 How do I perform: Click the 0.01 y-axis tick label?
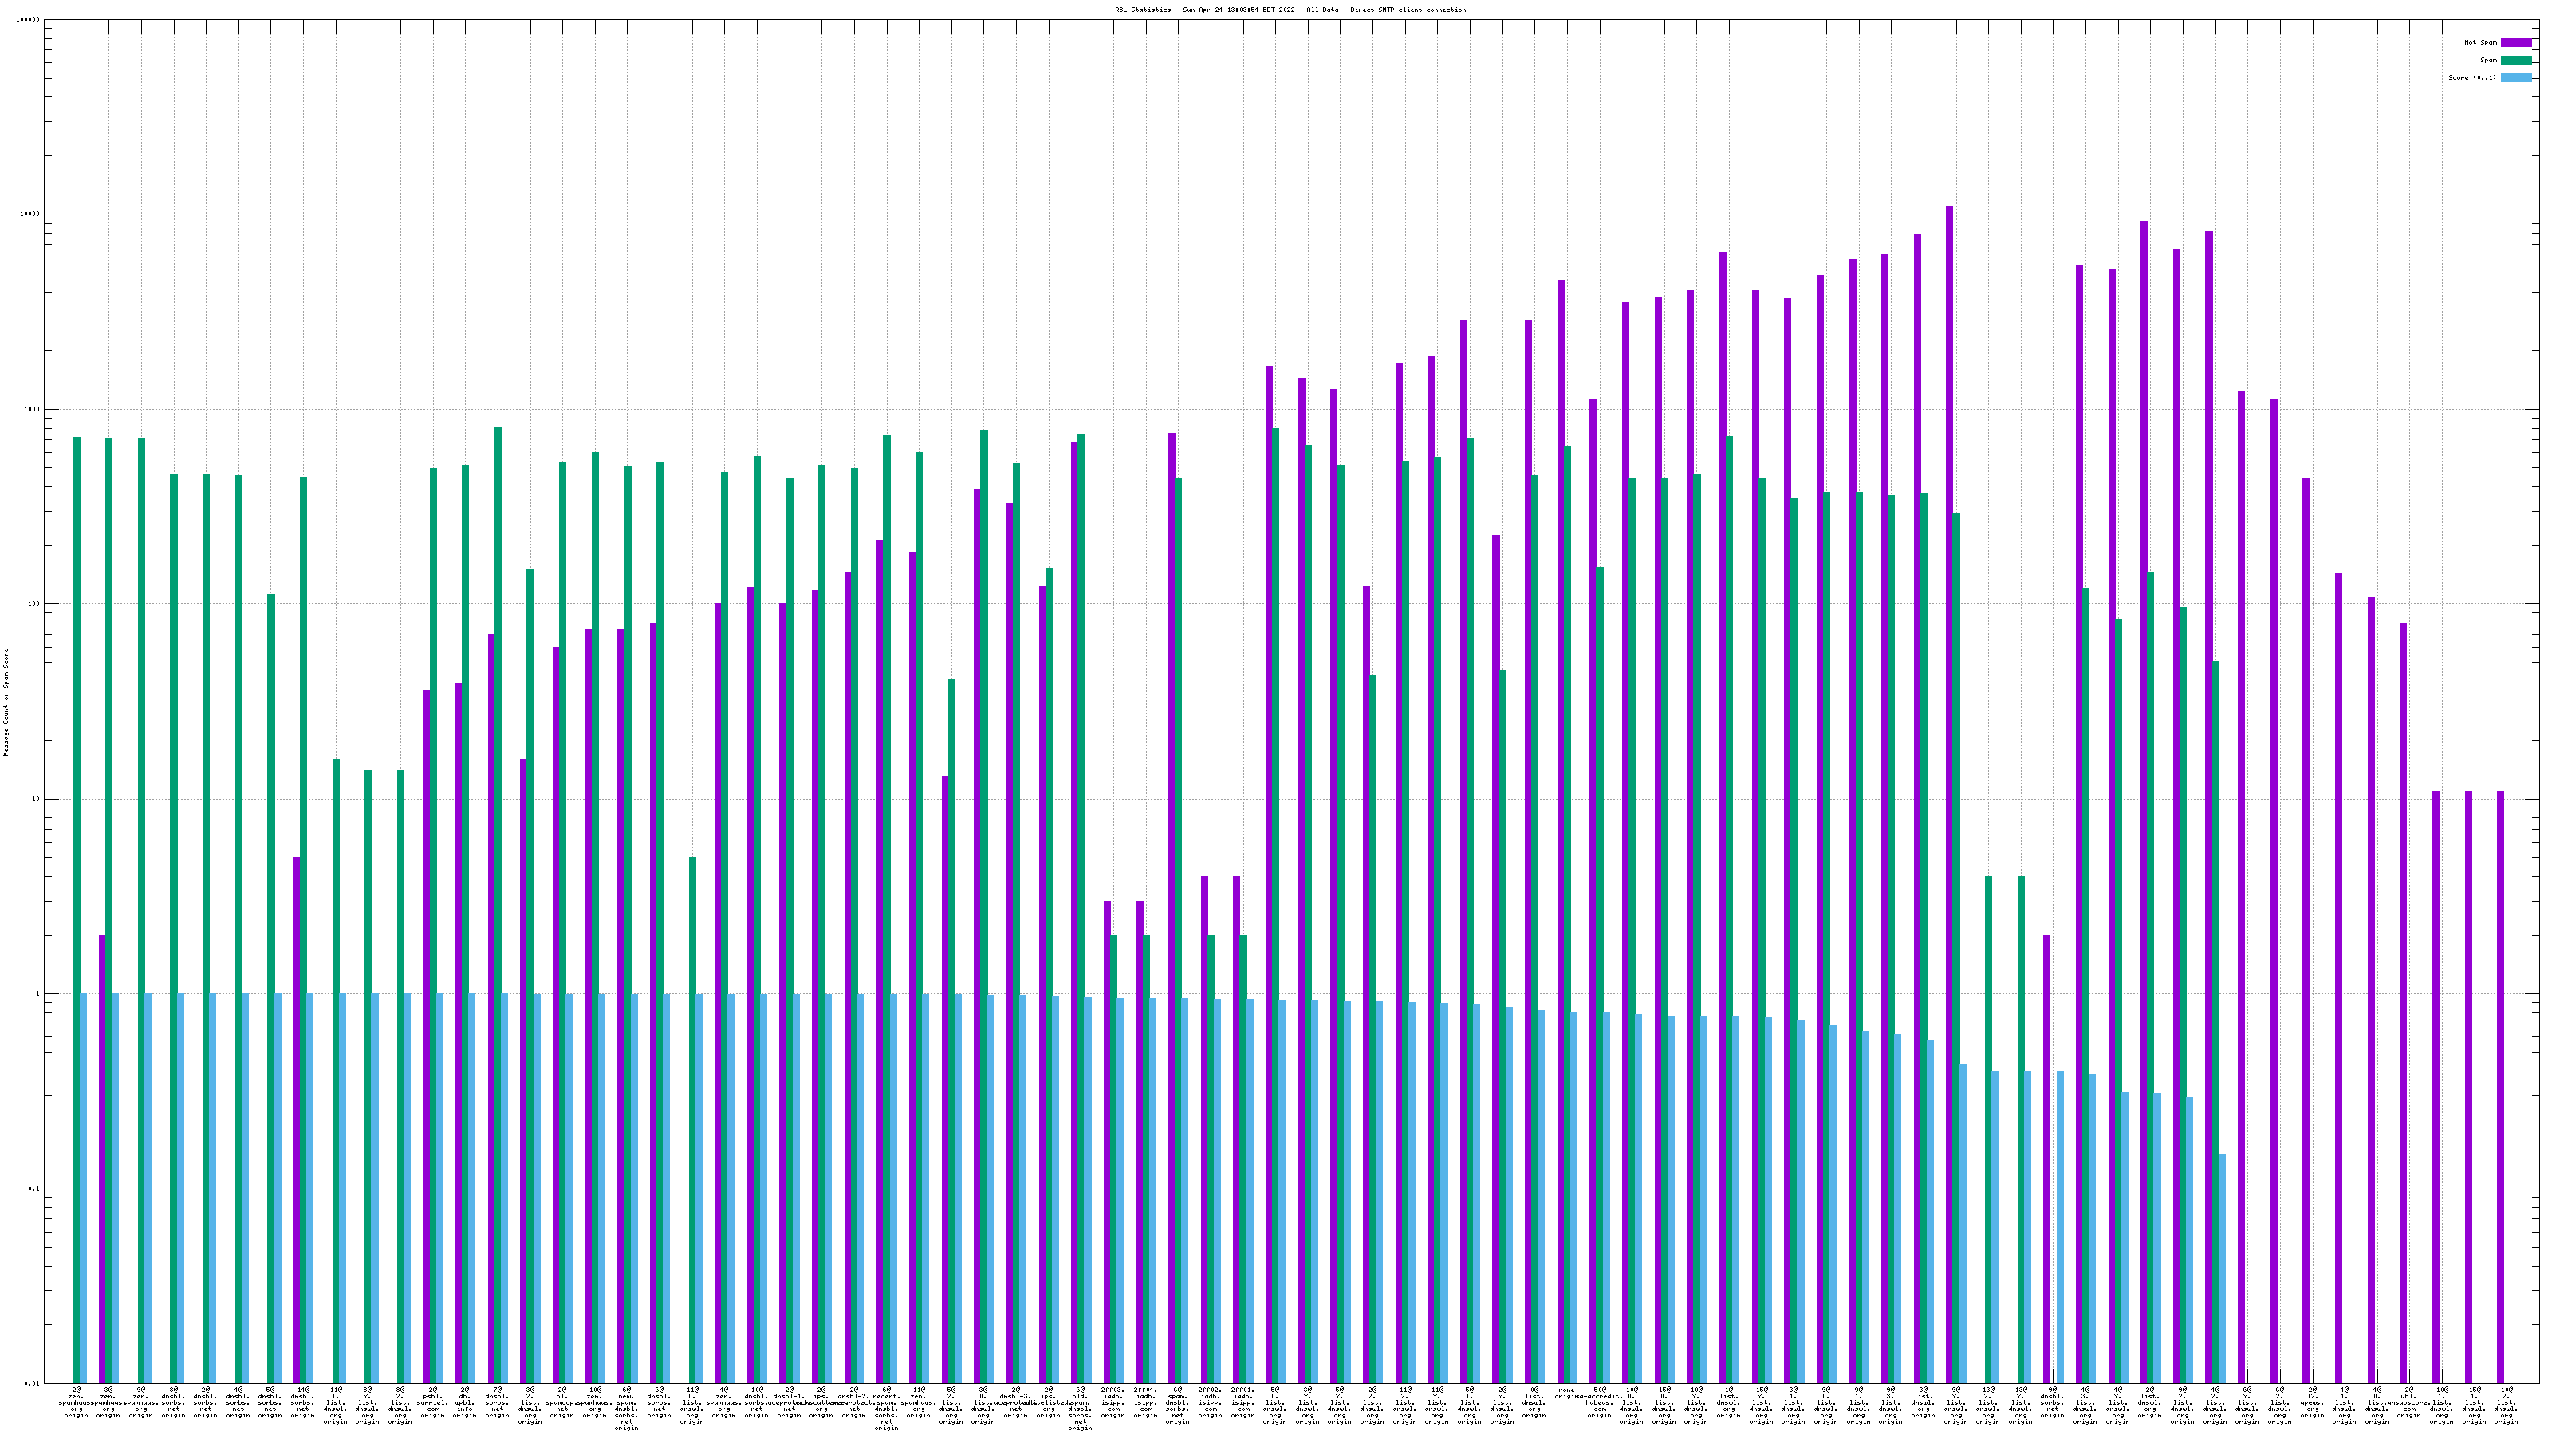(x=32, y=1382)
